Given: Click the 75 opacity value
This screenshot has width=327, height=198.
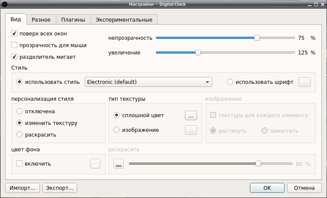Looking at the screenshot, I should (x=301, y=38).
